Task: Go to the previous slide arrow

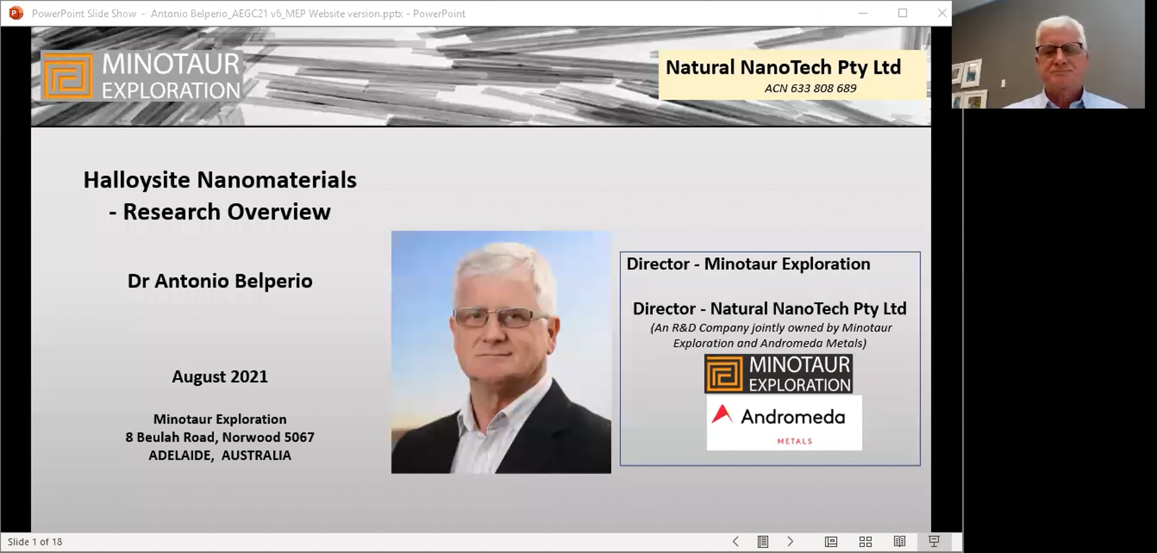Action: click(x=736, y=541)
